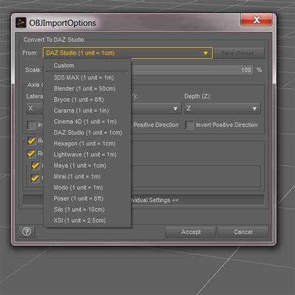Click the Cancel button
This screenshot has height=295, width=295.
click(x=243, y=232)
